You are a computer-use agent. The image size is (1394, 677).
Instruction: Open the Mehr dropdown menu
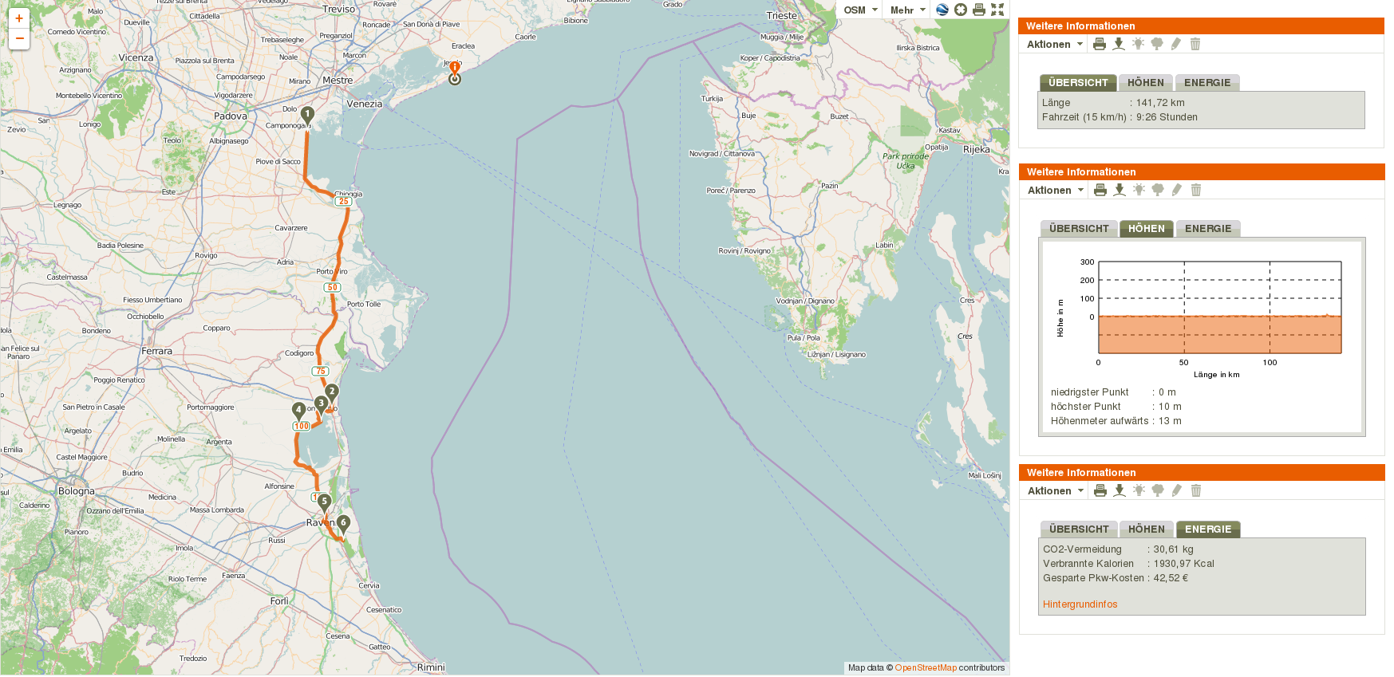coord(908,10)
